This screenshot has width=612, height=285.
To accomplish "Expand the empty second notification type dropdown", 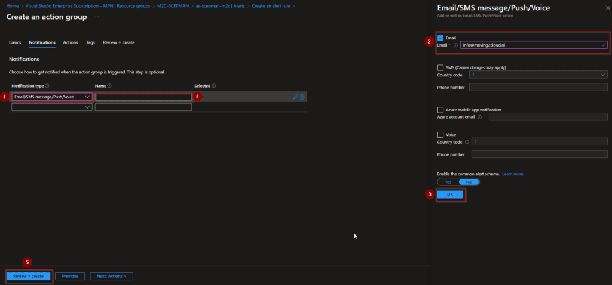I will point(51,107).
